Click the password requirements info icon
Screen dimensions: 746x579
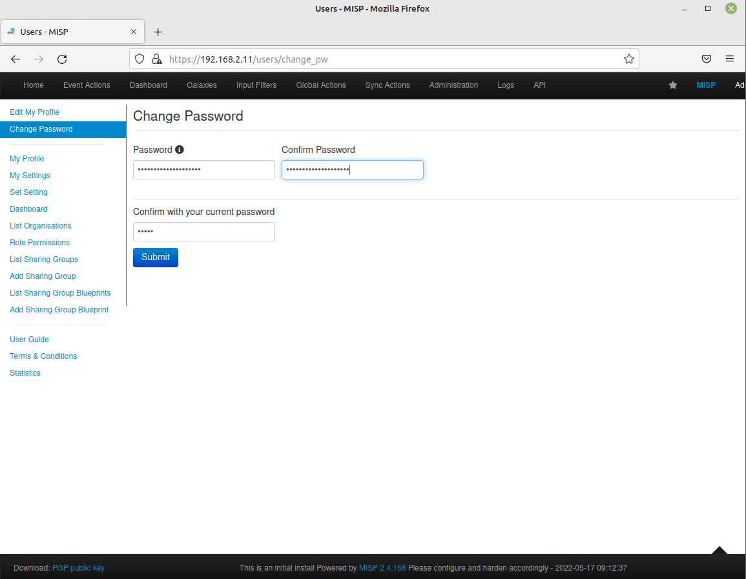(180, 150)
